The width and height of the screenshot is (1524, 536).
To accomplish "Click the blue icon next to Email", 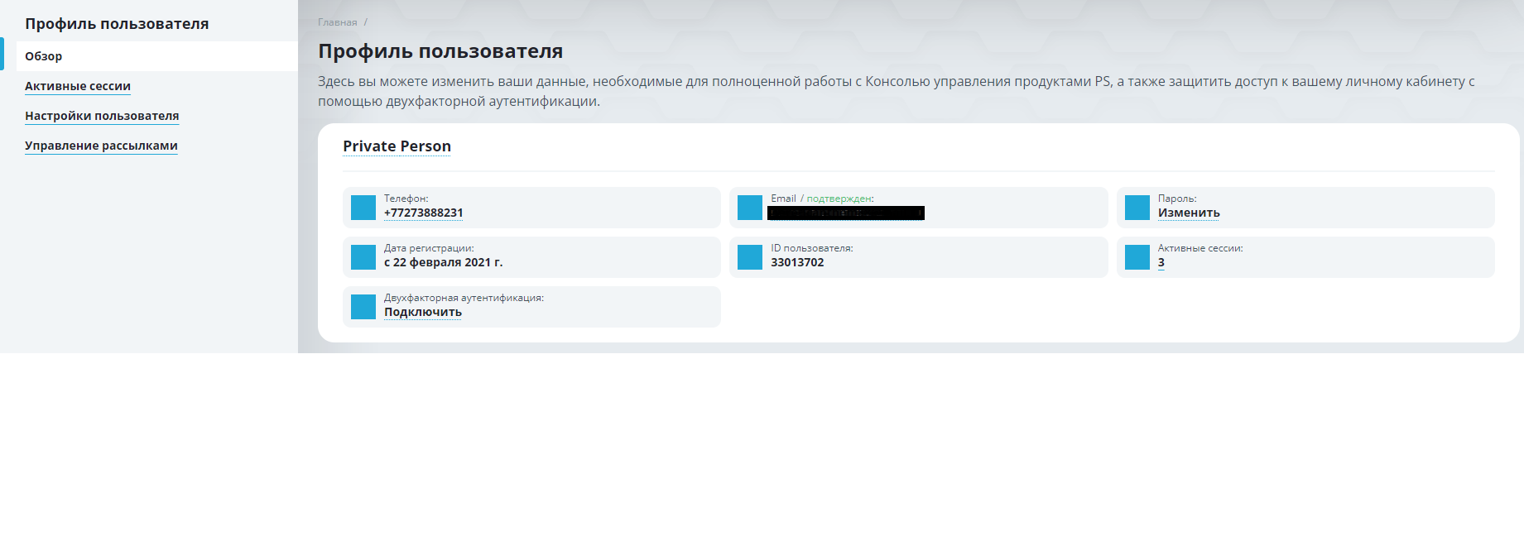I will 750,208.
